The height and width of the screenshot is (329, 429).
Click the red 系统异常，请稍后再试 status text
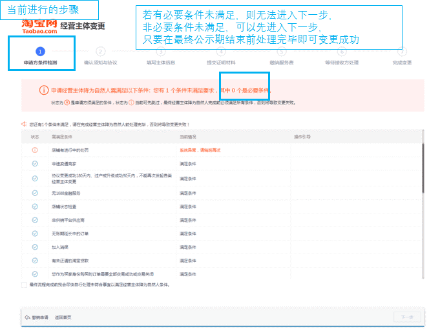coord(200,150)
